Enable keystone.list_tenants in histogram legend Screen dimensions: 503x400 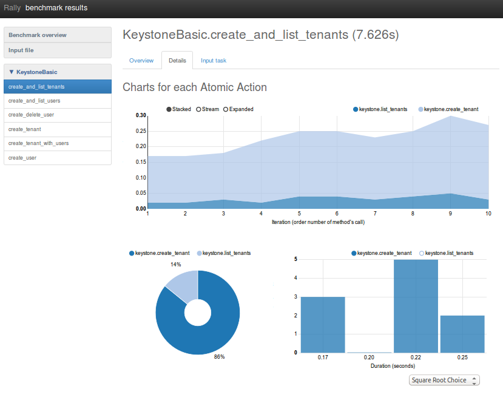tap(422, 253)
